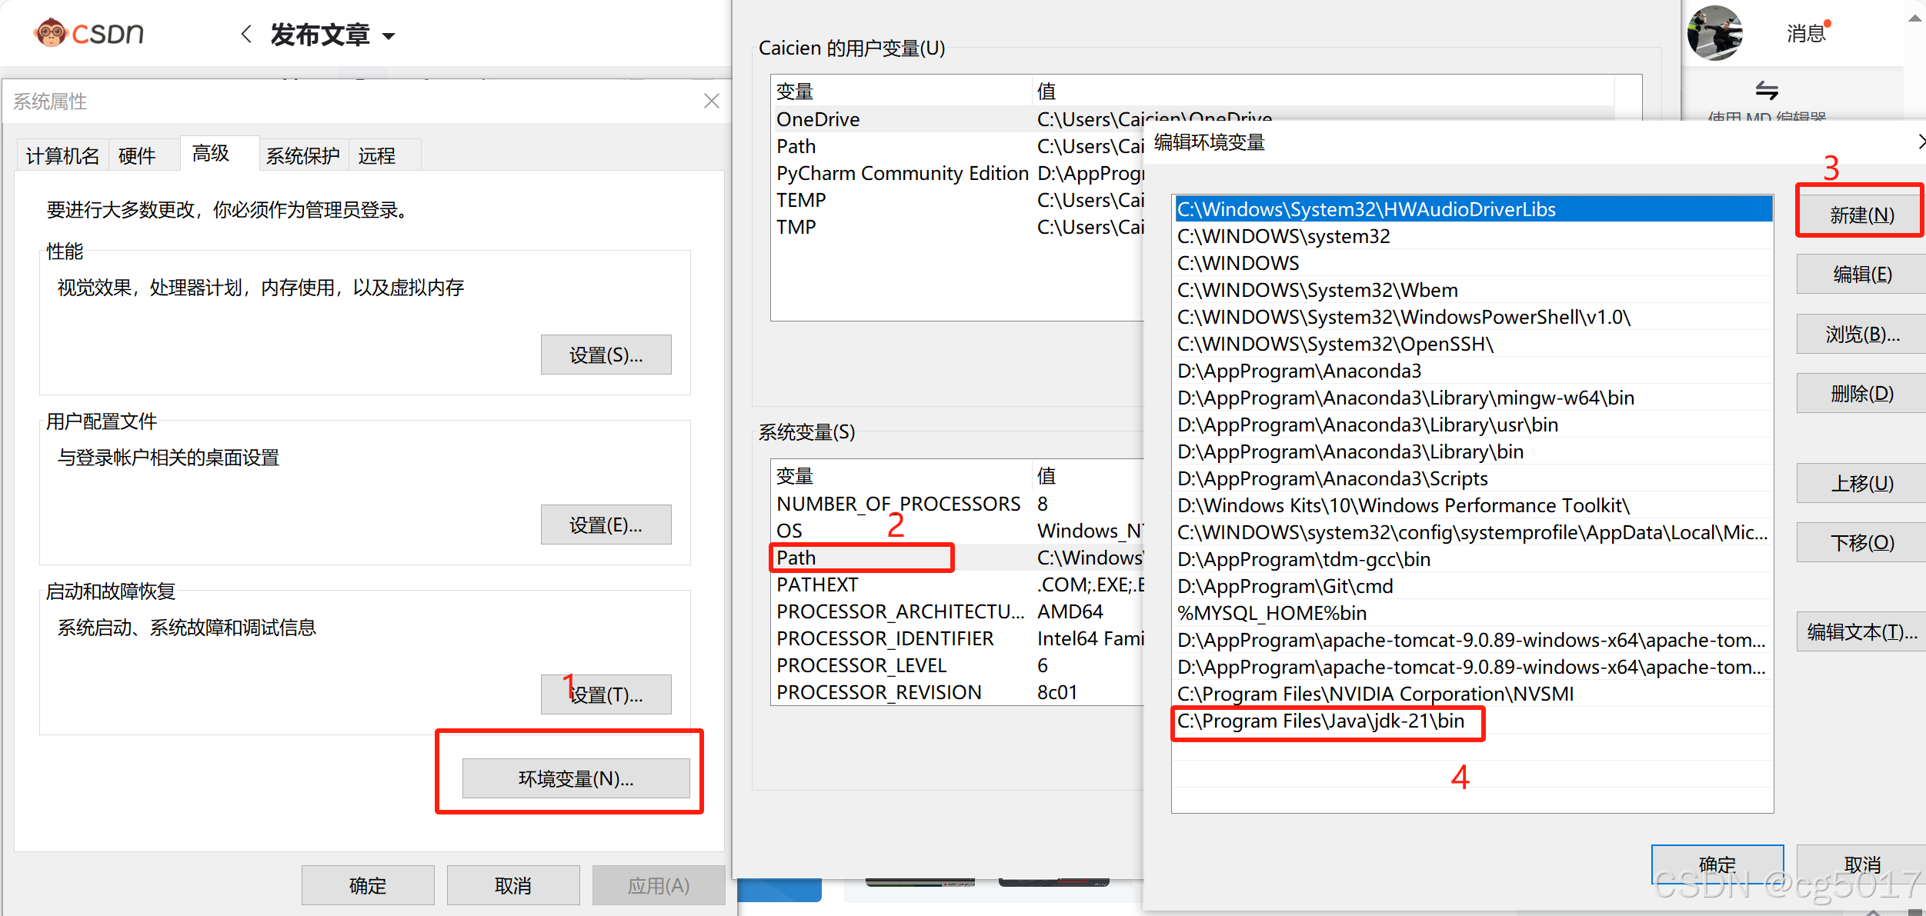The width and height of the screenshot is (1926, 916).
Task: Click the user avatar picture
Action: tap(1714, 33)
